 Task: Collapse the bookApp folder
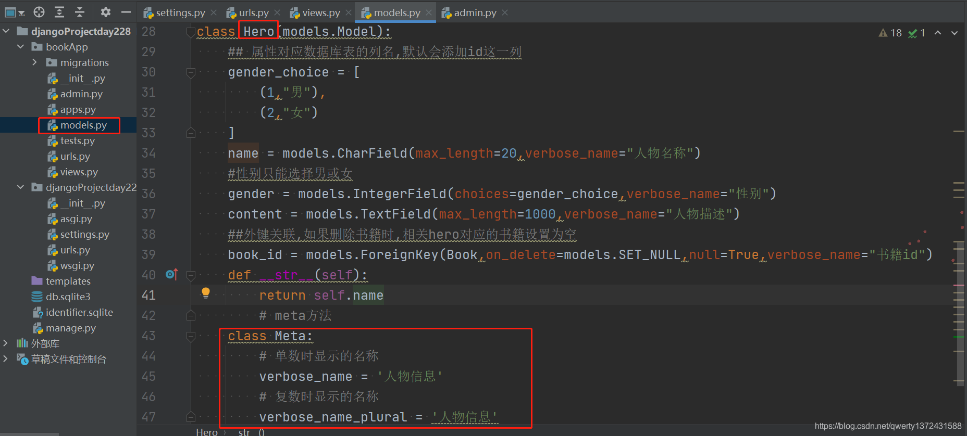coord(21,47)
